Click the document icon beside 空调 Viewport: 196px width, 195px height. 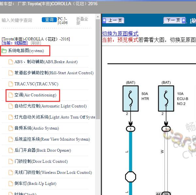(11, 95)
